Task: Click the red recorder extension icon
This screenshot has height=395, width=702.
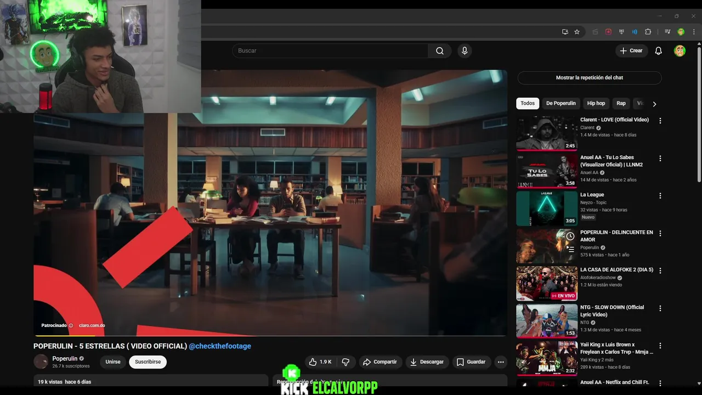Action: tap(608, 32)
